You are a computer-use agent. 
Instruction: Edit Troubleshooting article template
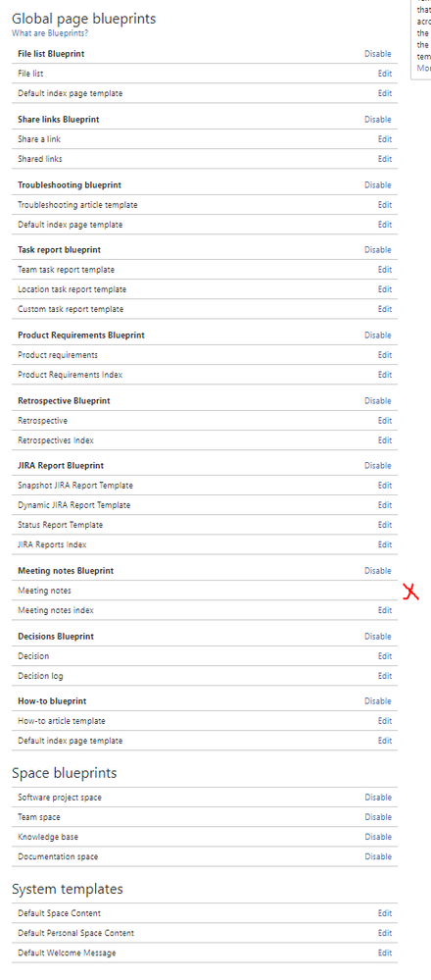click(385, 205)
